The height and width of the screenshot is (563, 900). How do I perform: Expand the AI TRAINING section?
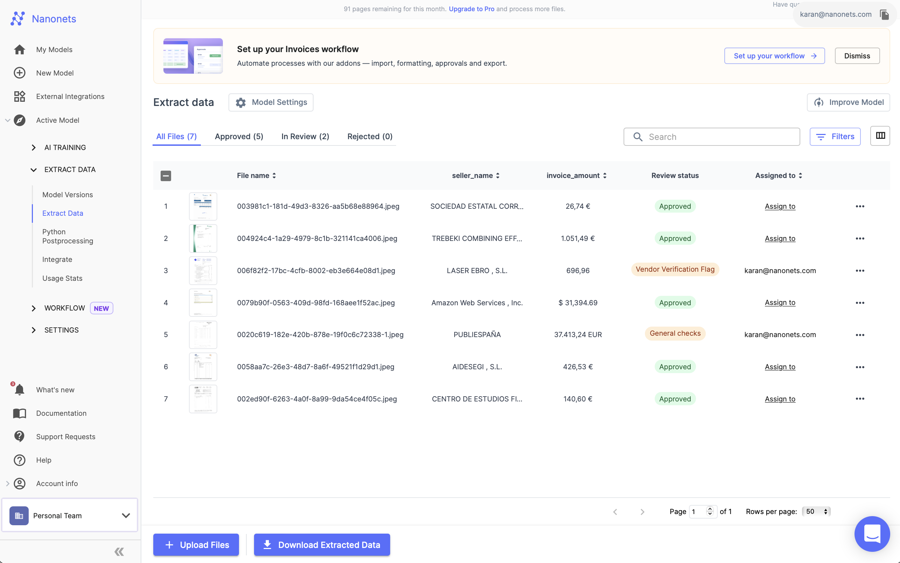coord(33,148)
